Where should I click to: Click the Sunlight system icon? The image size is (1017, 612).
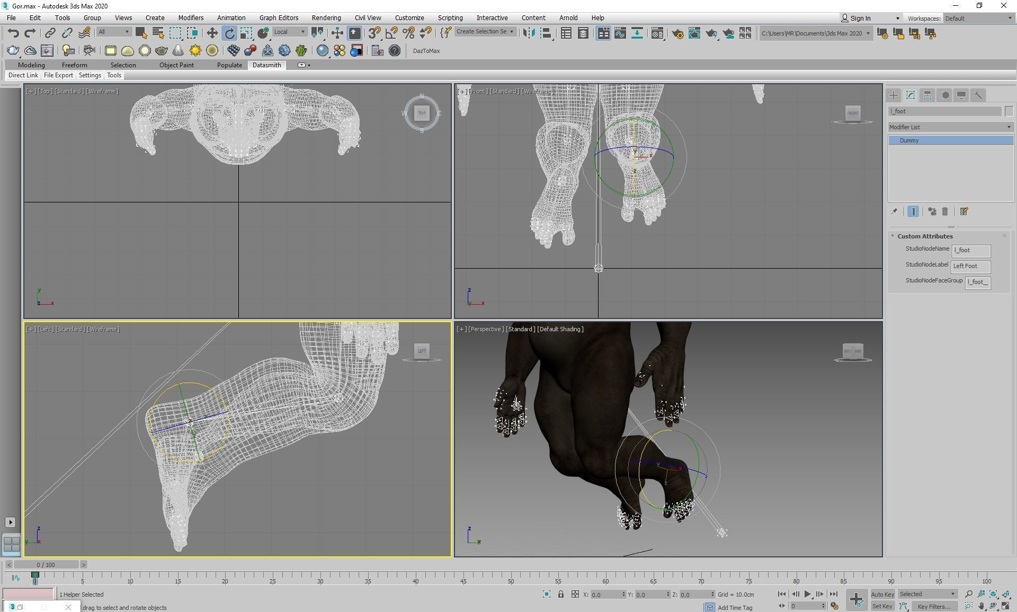195,51
